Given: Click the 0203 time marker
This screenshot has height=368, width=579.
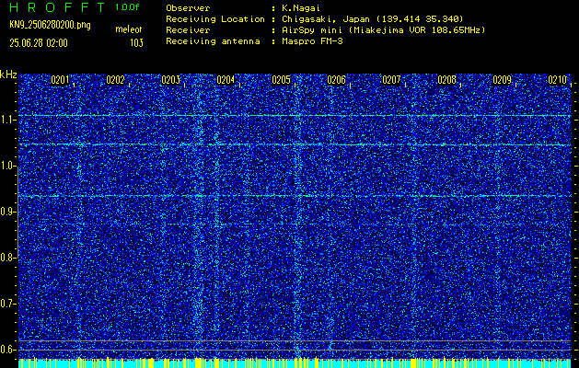Looking at the screenshot, I should 170,80.
